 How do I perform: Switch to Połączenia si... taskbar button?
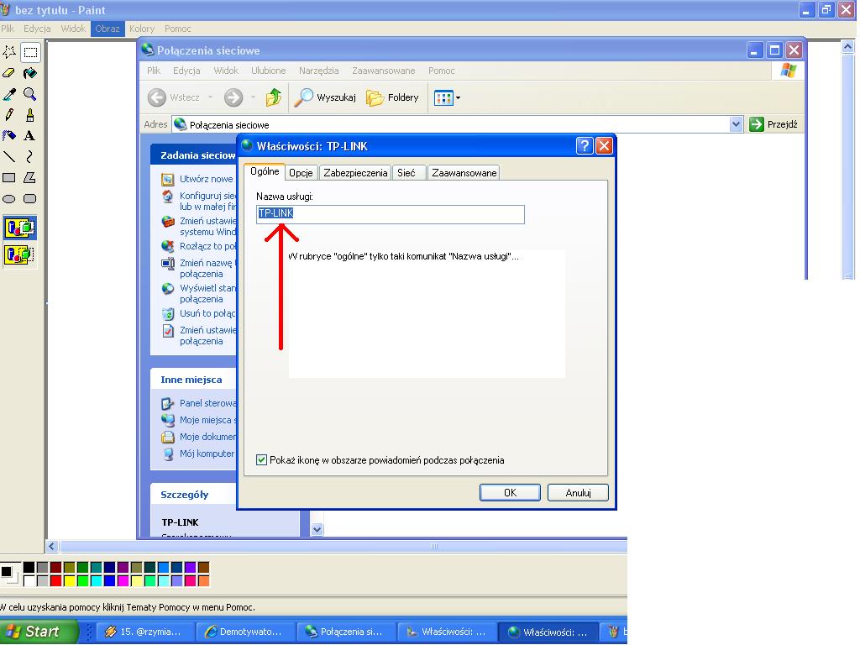click(345, 632)
